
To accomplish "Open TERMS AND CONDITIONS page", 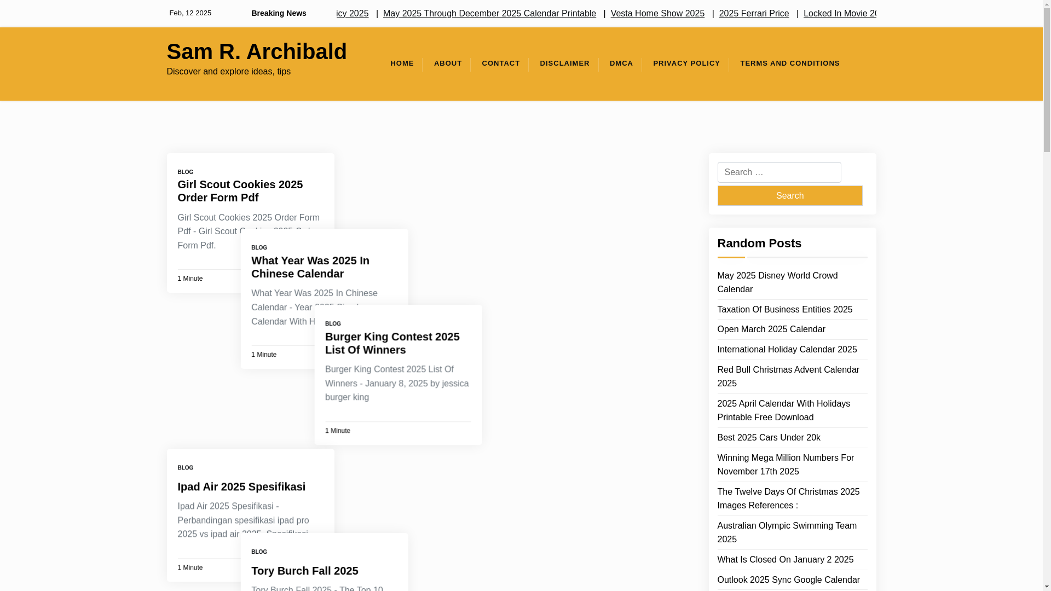I will click(x=789, y=63).
